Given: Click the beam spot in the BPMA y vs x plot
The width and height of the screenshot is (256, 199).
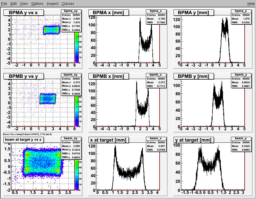Looking at the screenshot, I should coord(51,30).
